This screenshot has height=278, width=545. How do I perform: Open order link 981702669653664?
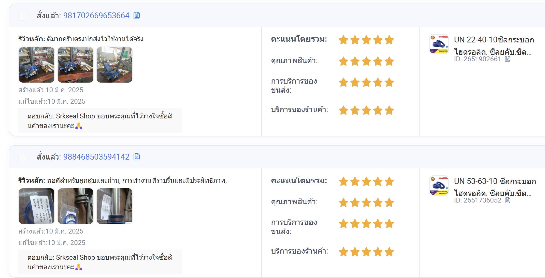tap(96, 16)
